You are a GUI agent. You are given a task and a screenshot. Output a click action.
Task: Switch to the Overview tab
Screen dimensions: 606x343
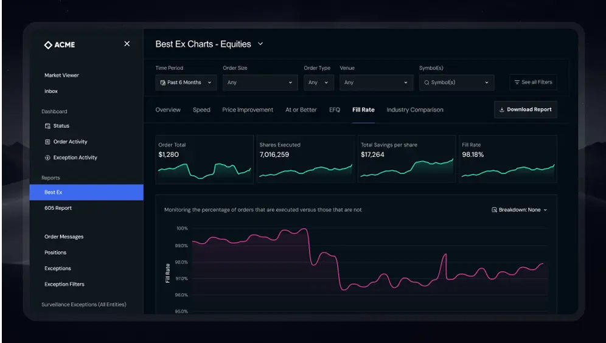pos(168,109)
